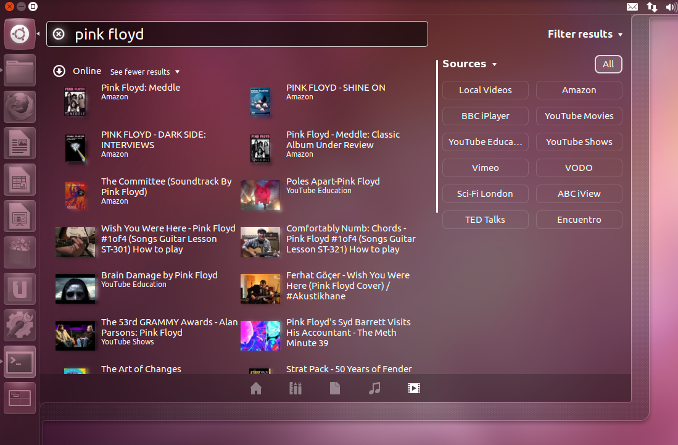Image resolution: width=678 pixels, height=445 pixels.
Task: Switch to the Files lens
Action: click(x=334, y=388)
